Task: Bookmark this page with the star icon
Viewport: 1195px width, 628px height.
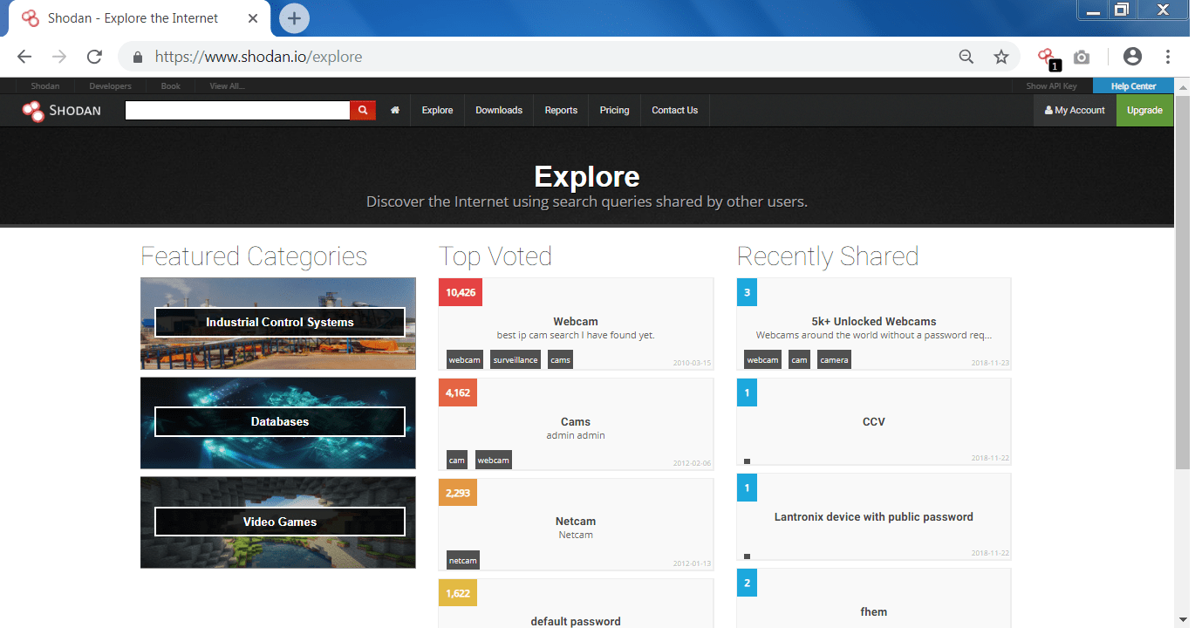Action: [x=1001, y=57]
